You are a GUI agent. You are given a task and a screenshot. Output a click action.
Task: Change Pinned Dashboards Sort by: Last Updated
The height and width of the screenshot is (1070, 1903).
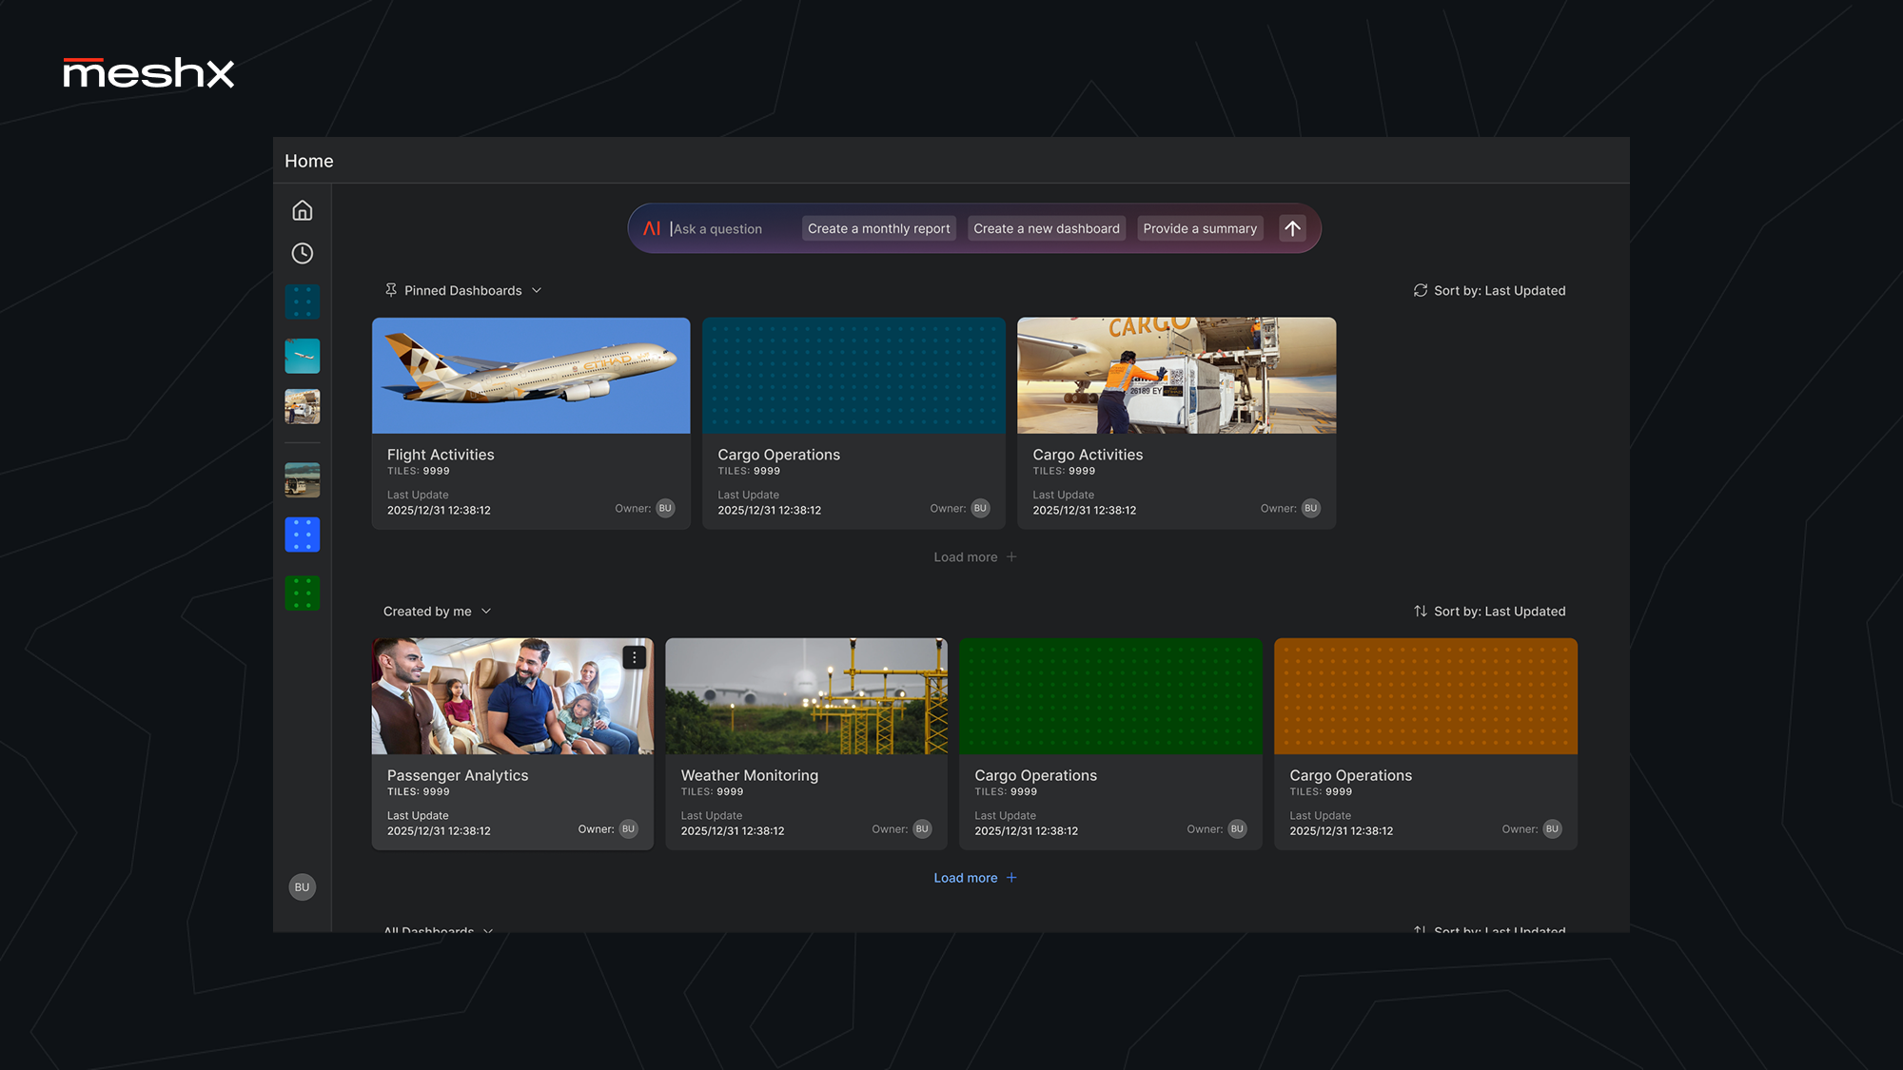click(1500, 290)
